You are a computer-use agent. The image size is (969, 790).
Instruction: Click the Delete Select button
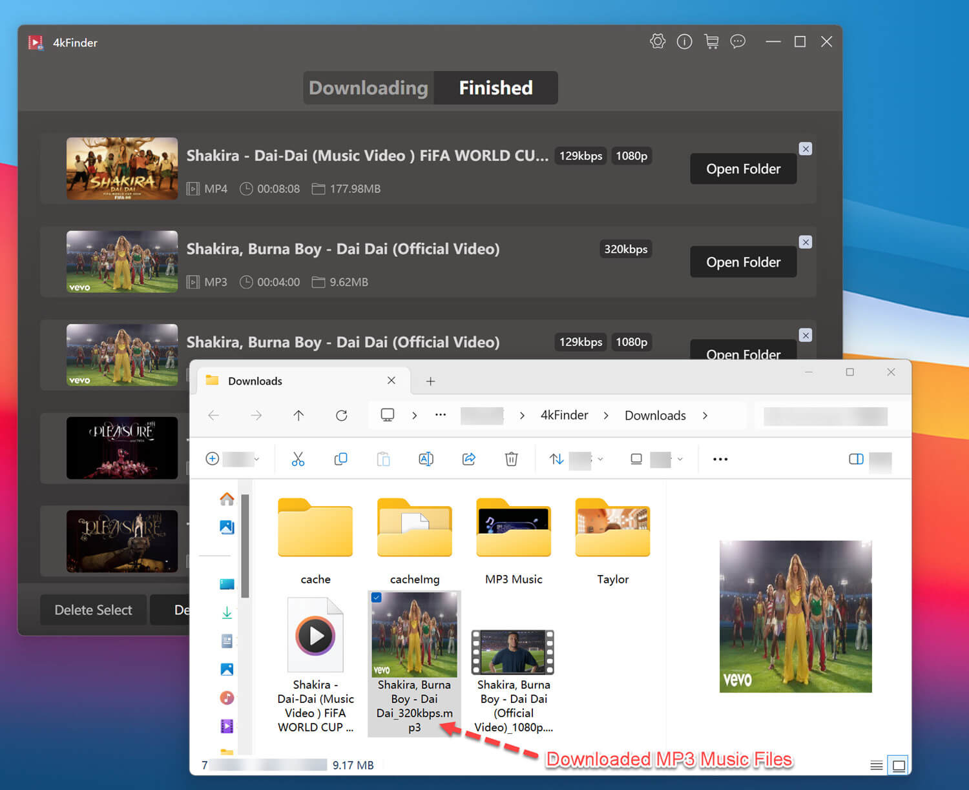[93, 610]
